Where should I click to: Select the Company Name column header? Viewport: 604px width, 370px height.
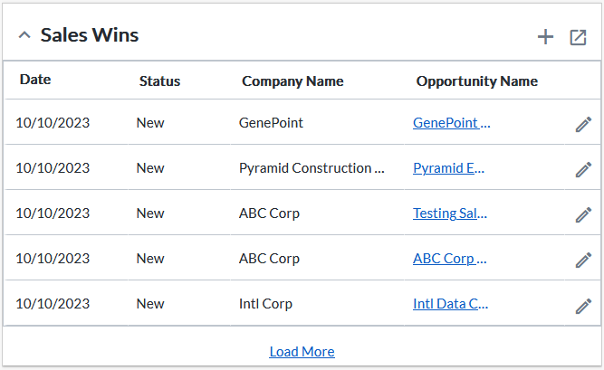(x=292, y=81)
